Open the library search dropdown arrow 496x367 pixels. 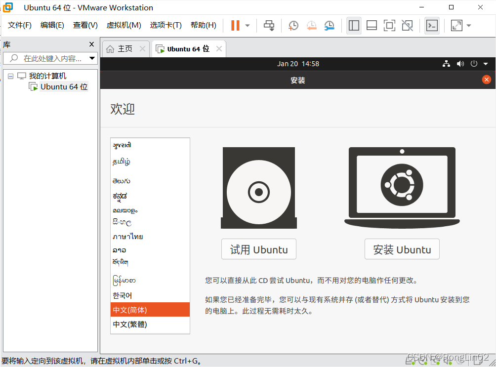[x=92, y=58]
